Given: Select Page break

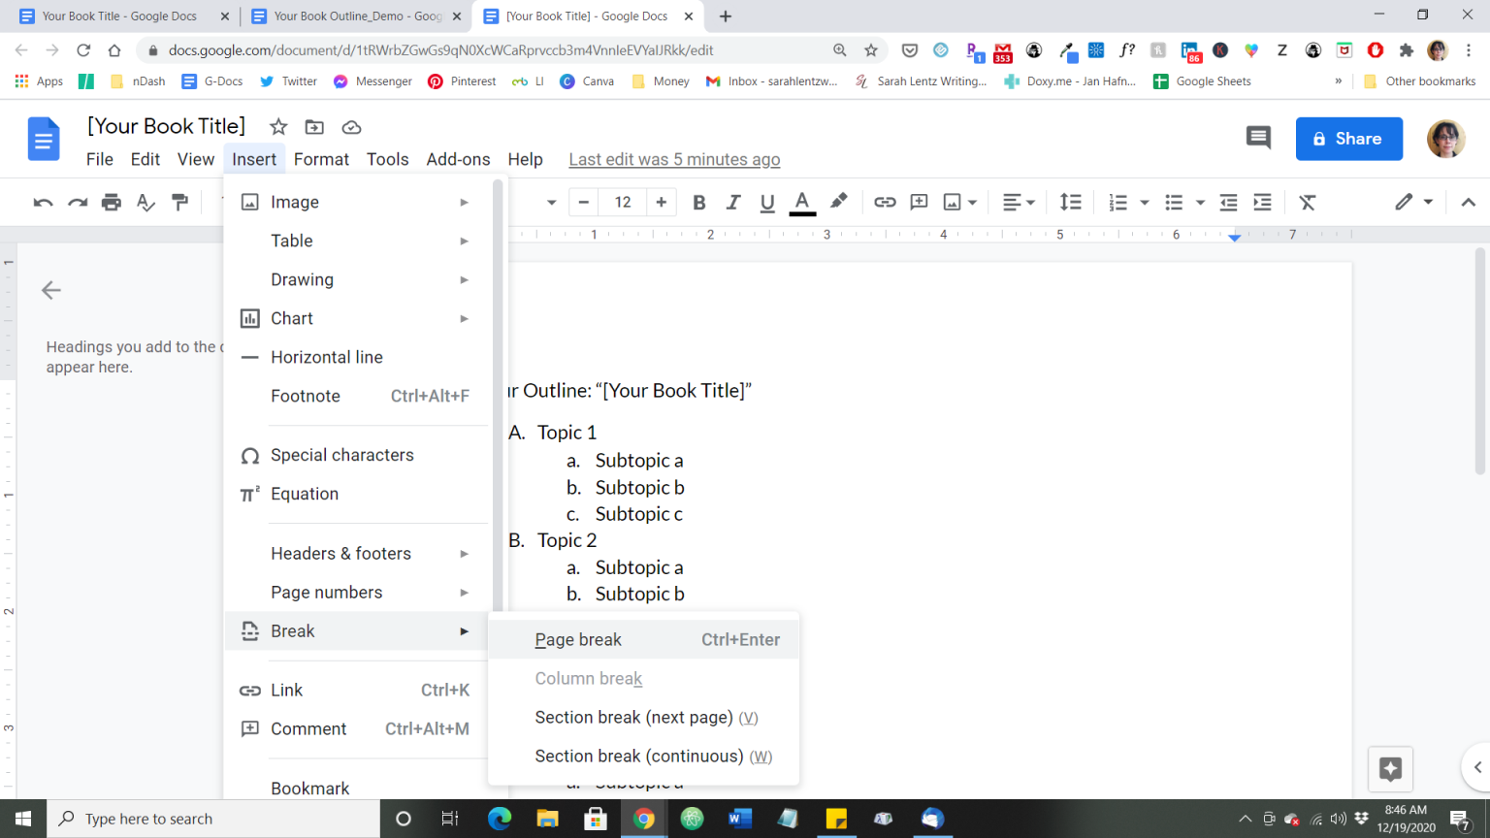Looking at the screenshot, I should tap(643, 639).
